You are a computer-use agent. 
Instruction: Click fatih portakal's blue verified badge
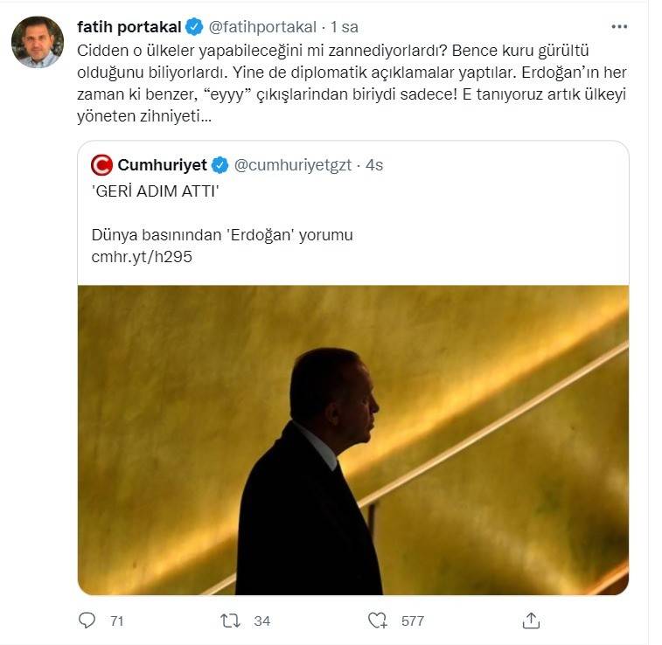pyautogui.click(x=196, y=27)
